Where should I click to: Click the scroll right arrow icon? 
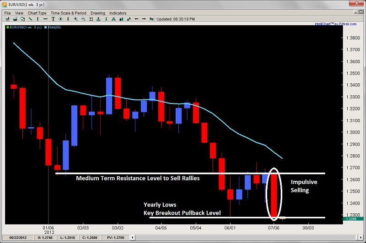[144, 19]
